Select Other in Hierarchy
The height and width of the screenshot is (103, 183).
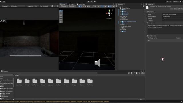125,30
